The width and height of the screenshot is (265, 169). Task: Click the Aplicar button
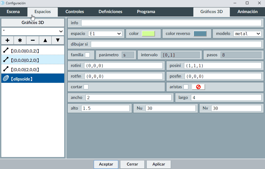pos(158,164)
